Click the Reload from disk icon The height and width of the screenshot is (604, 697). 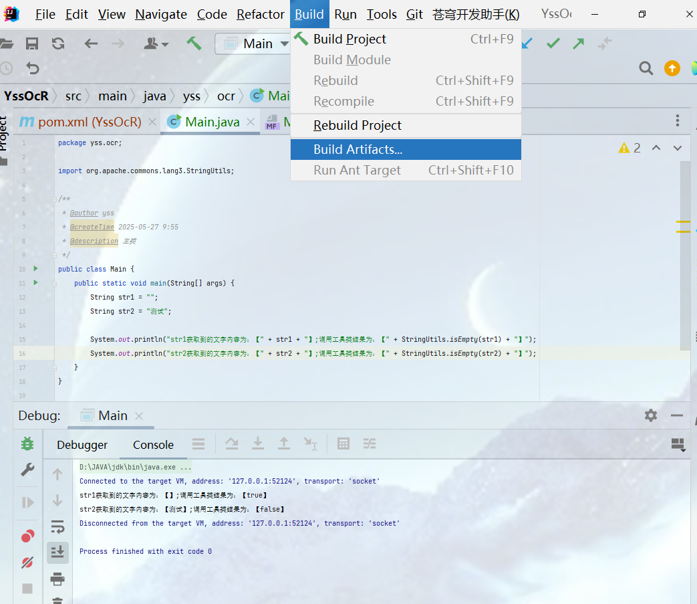(x=58, y=43)
